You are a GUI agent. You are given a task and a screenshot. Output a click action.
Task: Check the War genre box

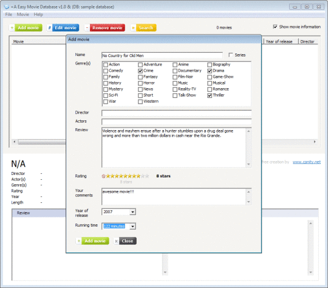pyautogui.click(x=106, y=101)
